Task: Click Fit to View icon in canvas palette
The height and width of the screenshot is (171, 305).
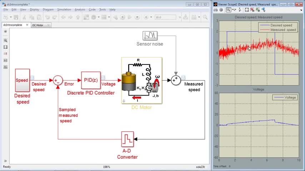Action: point(5,47)
